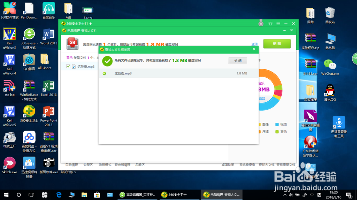Switch to 360安全卫士 taskbar window
The image size is (357, 200).
pos(179,195)
